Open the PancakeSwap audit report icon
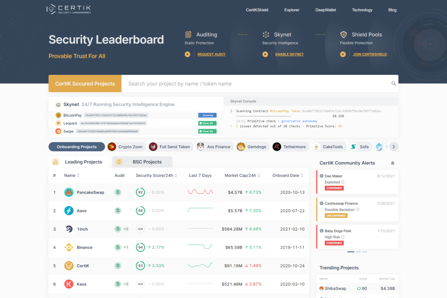Image resolution: width=447 pixels, height=298 pixels. (x=118, y=192)
